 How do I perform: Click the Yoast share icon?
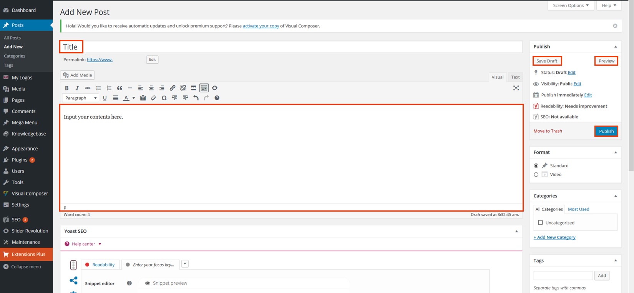[x=73, y=280]
